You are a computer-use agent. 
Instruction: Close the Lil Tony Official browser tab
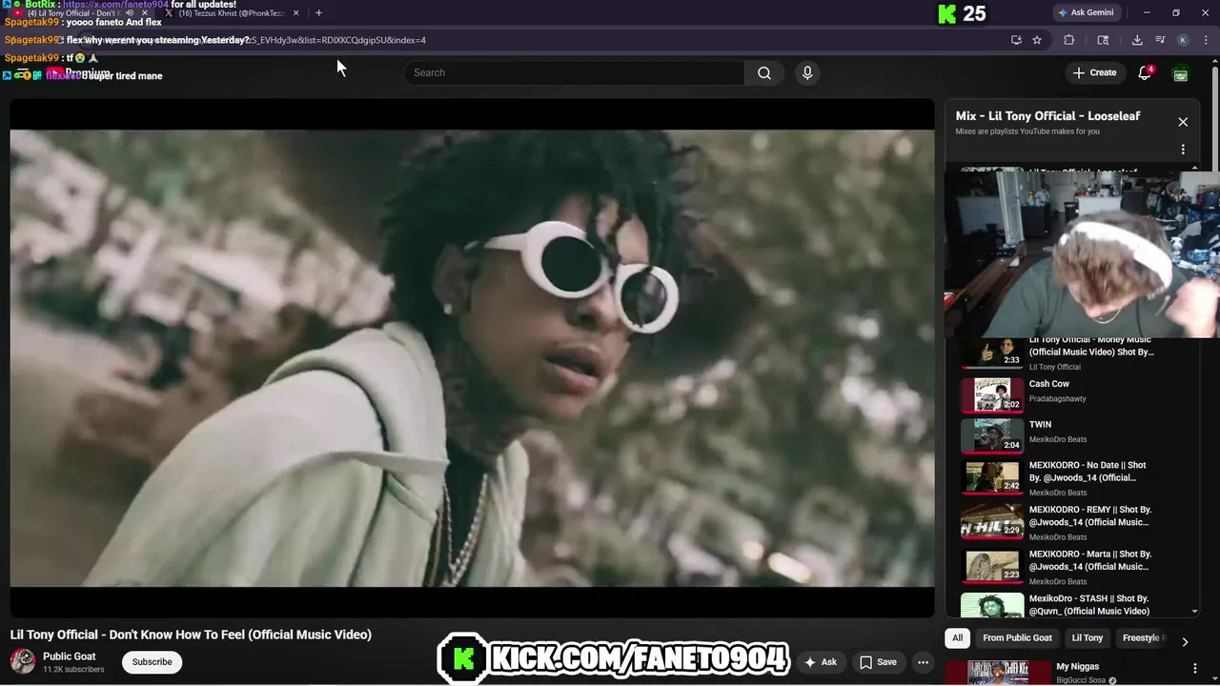[145, 13]
